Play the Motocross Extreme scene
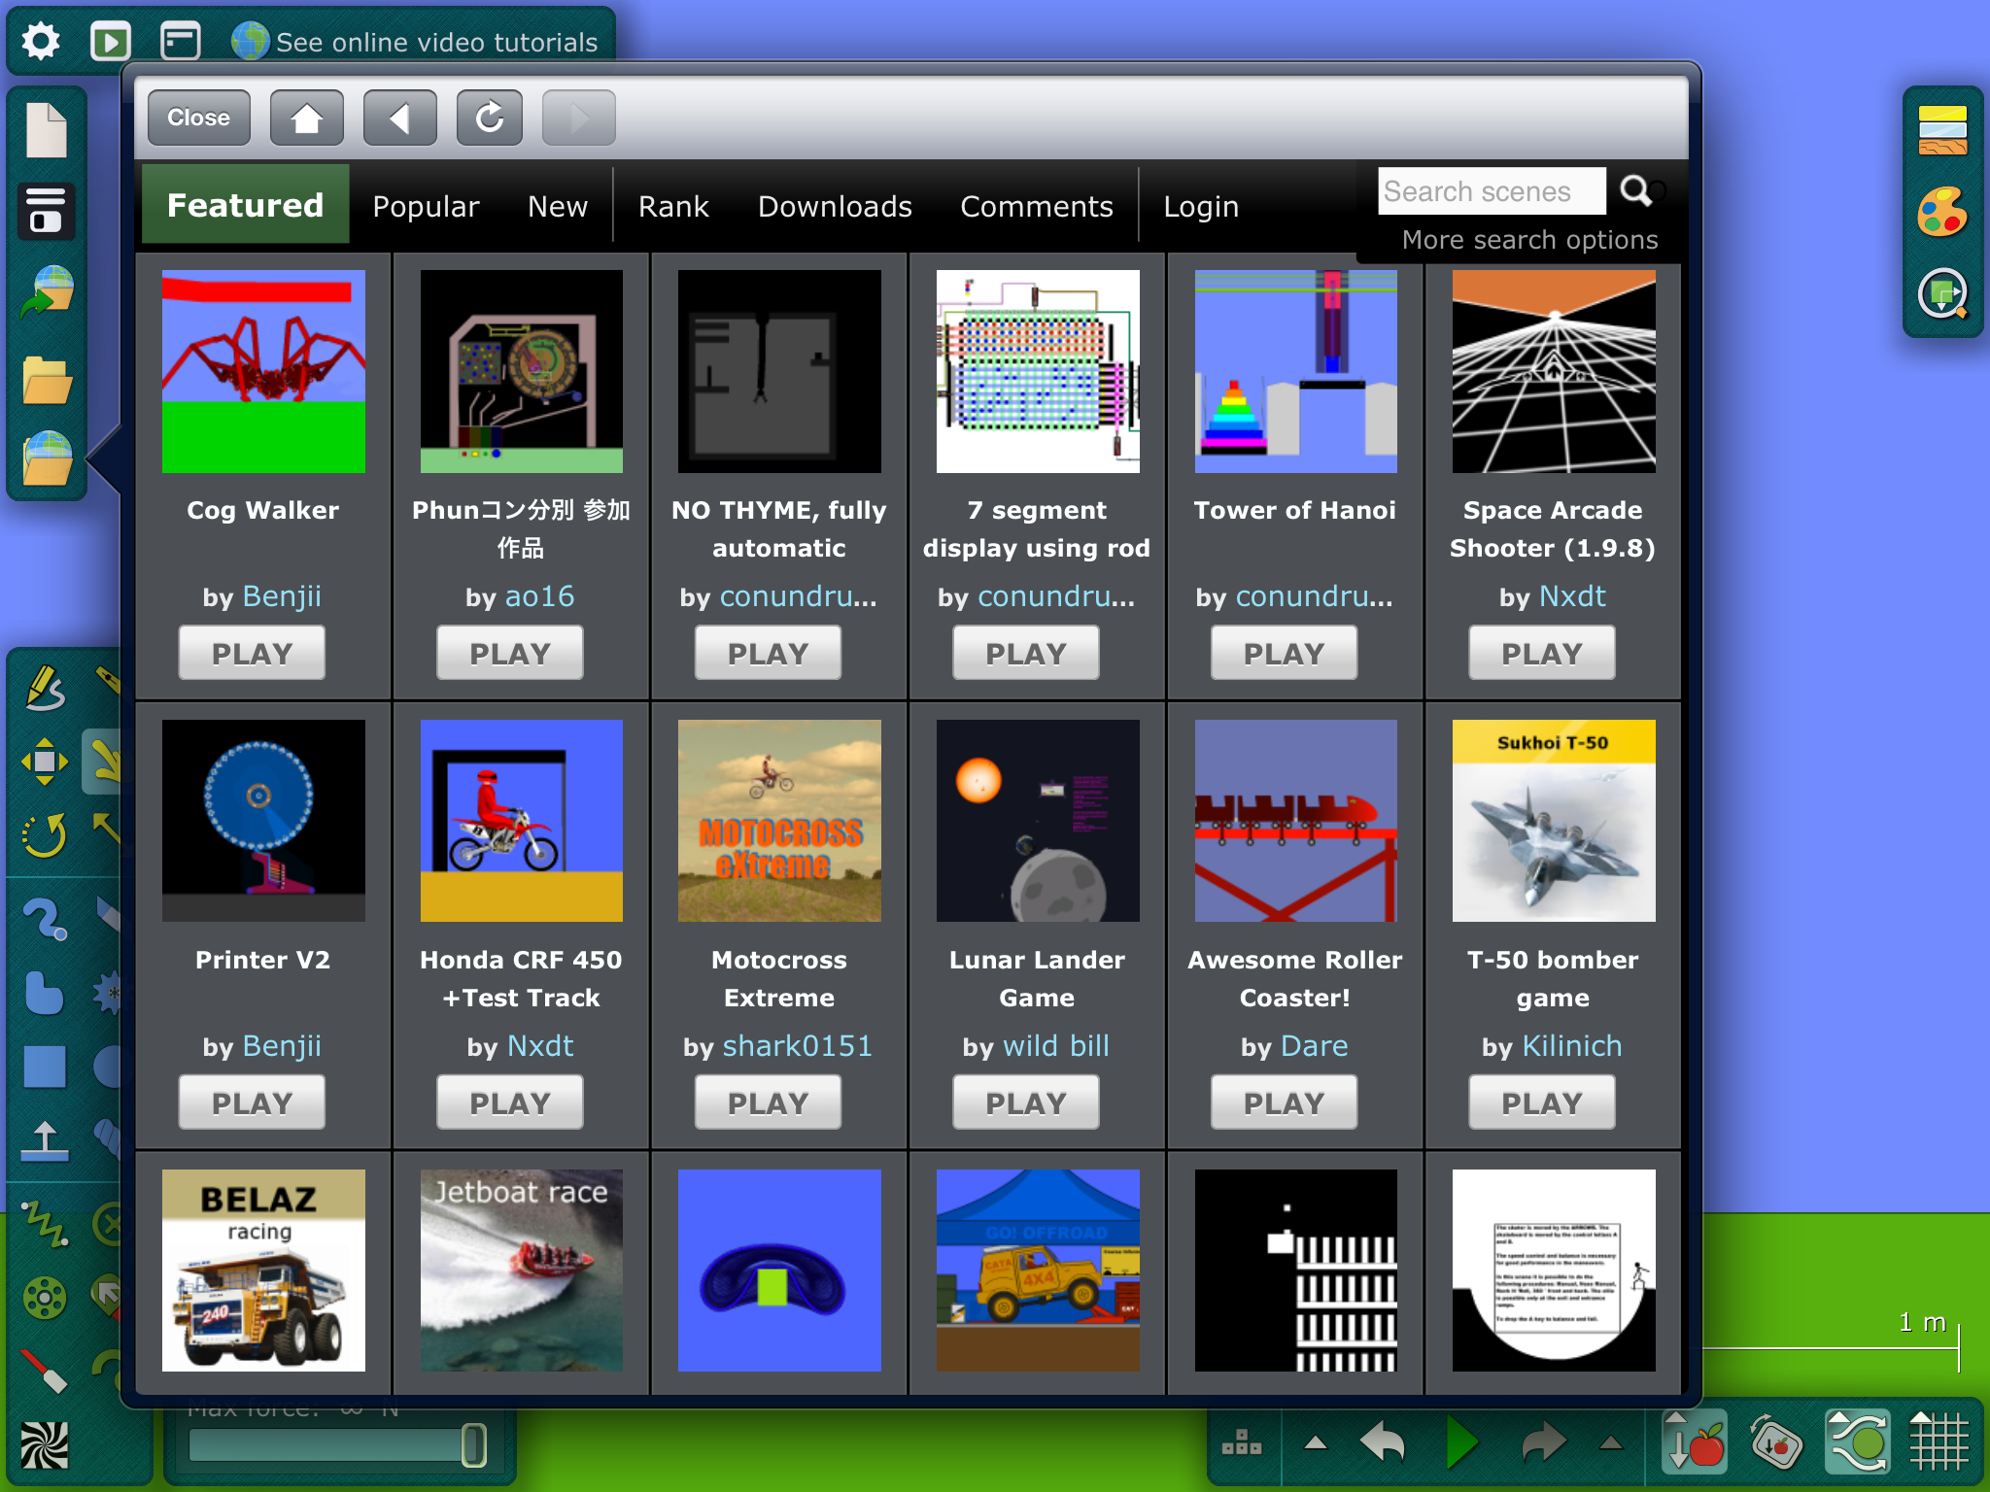This screenshot has width=1990, height=1492. point(768,1102)
